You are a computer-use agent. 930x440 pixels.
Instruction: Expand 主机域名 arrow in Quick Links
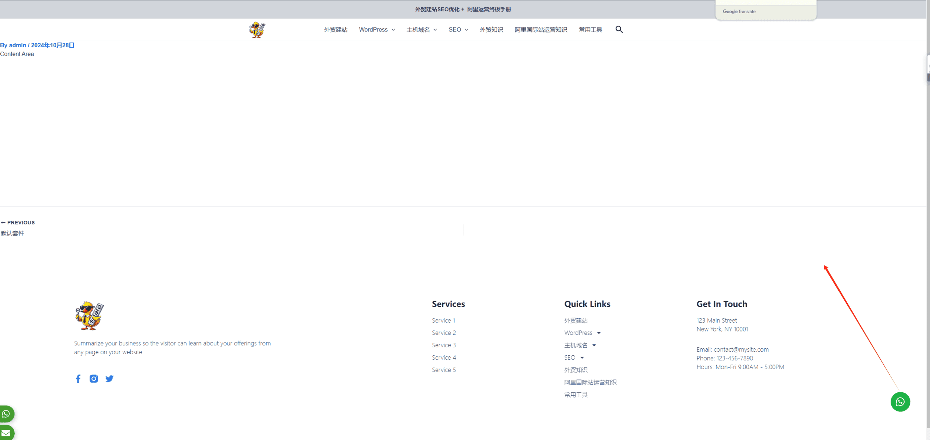pyautogui.click(x=594, y=345)
